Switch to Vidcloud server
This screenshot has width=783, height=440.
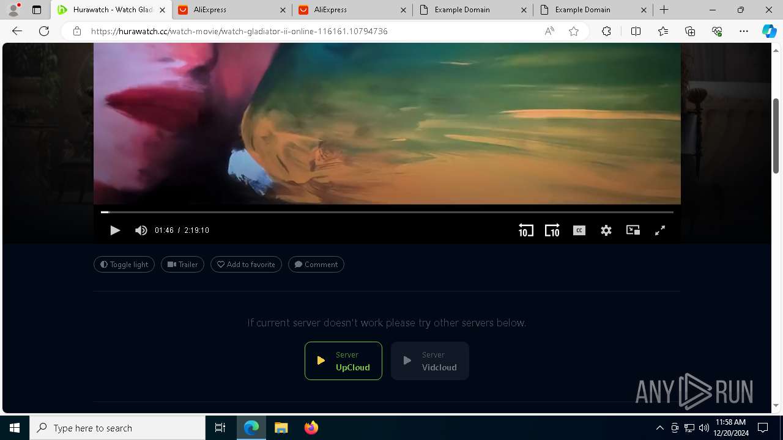point(430,361)
